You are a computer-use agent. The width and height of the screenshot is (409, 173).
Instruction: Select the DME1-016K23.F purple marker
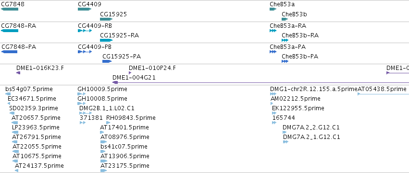(x=18, y=73)
